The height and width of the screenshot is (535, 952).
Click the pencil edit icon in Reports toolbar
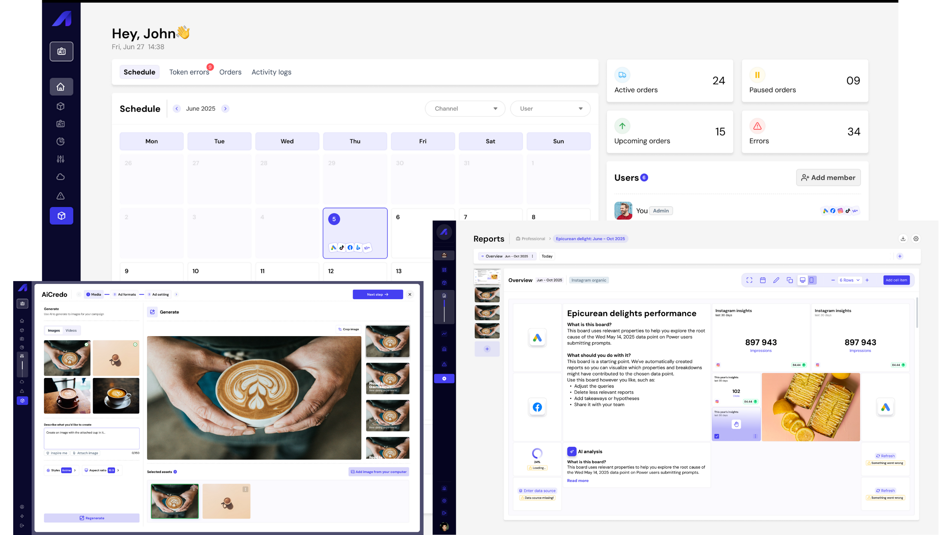coord(776,280)
